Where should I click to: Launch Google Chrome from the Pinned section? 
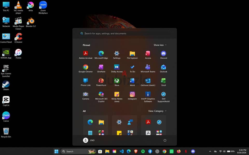coord(86,68)
